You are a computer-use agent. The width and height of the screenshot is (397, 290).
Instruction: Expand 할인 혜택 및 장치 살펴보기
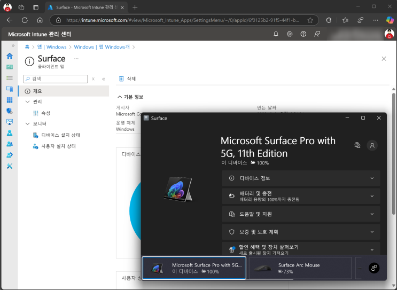pos(301,249)
